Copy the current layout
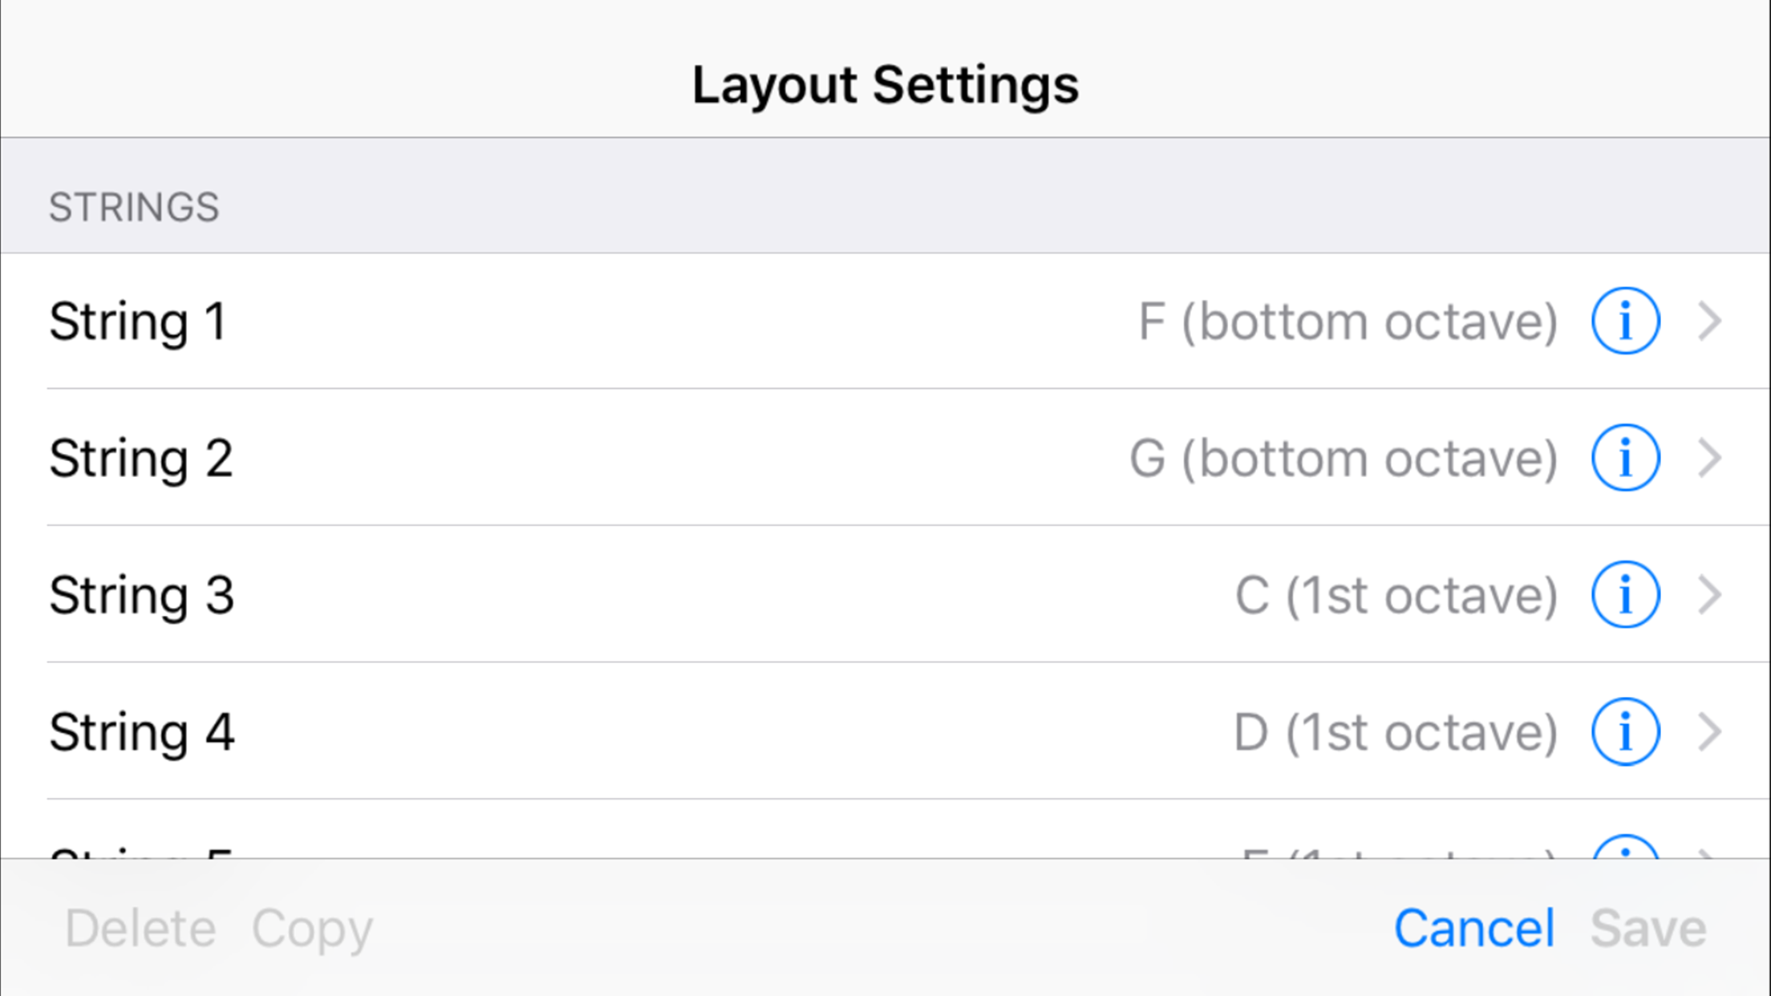Viewport: 1771px width, 996px height. pyautogui.click(x=314, y=927)
